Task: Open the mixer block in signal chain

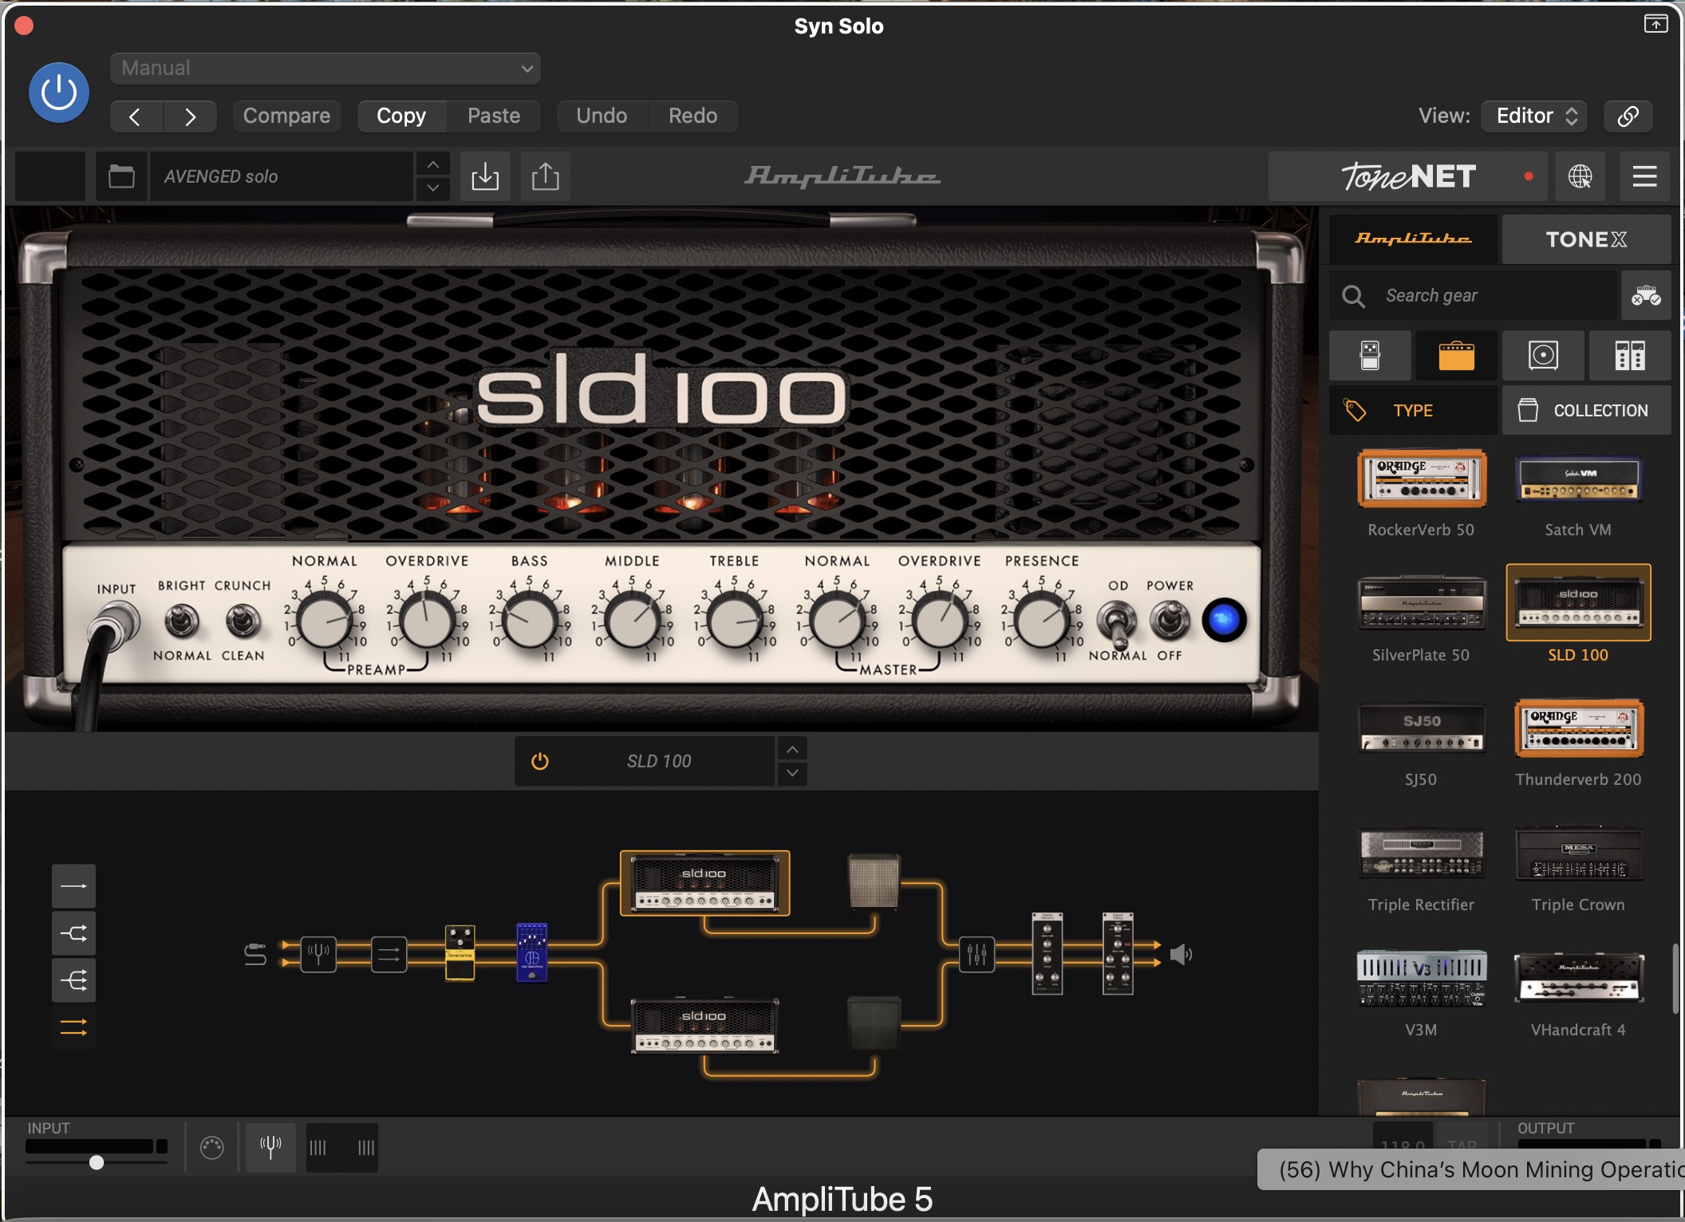Action: point(977,954)
